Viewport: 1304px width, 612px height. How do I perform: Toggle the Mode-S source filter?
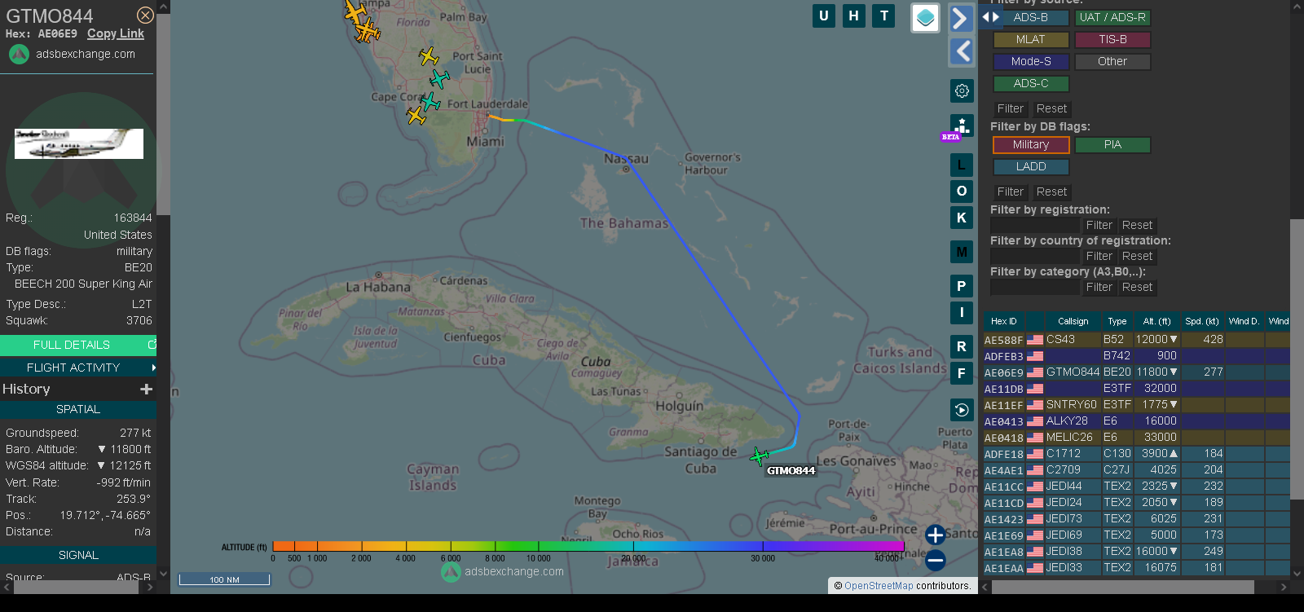(x=1031, y=61)
